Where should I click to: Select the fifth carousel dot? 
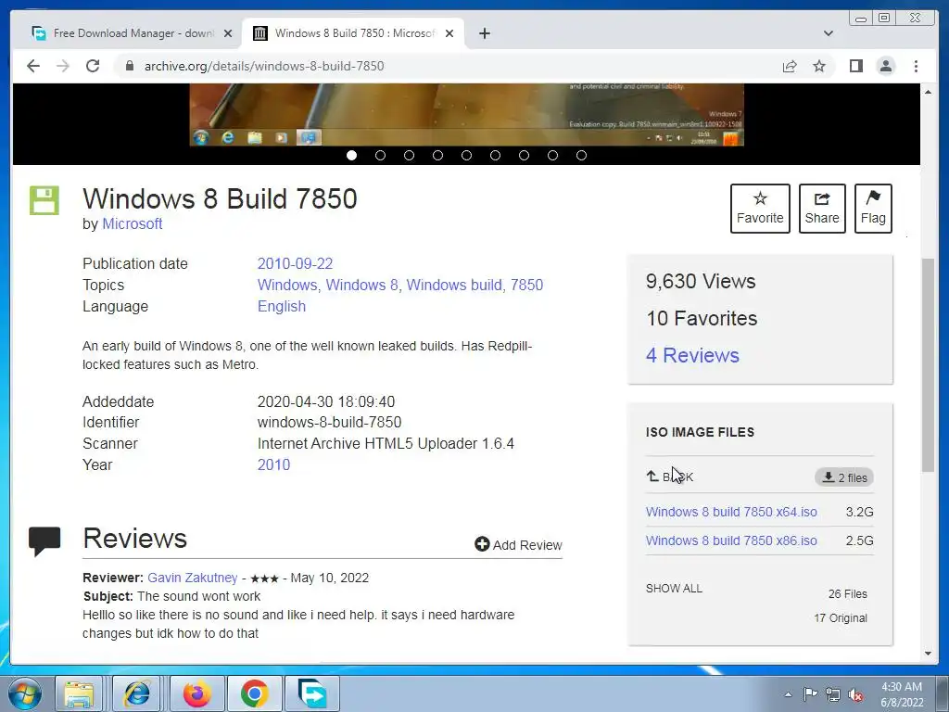[466, 156]
